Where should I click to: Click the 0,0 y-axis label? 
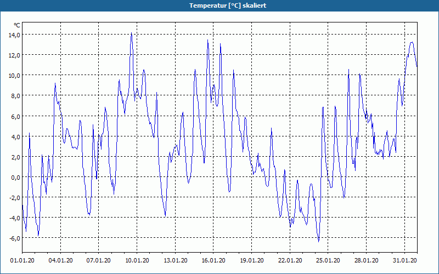point(16,177)
